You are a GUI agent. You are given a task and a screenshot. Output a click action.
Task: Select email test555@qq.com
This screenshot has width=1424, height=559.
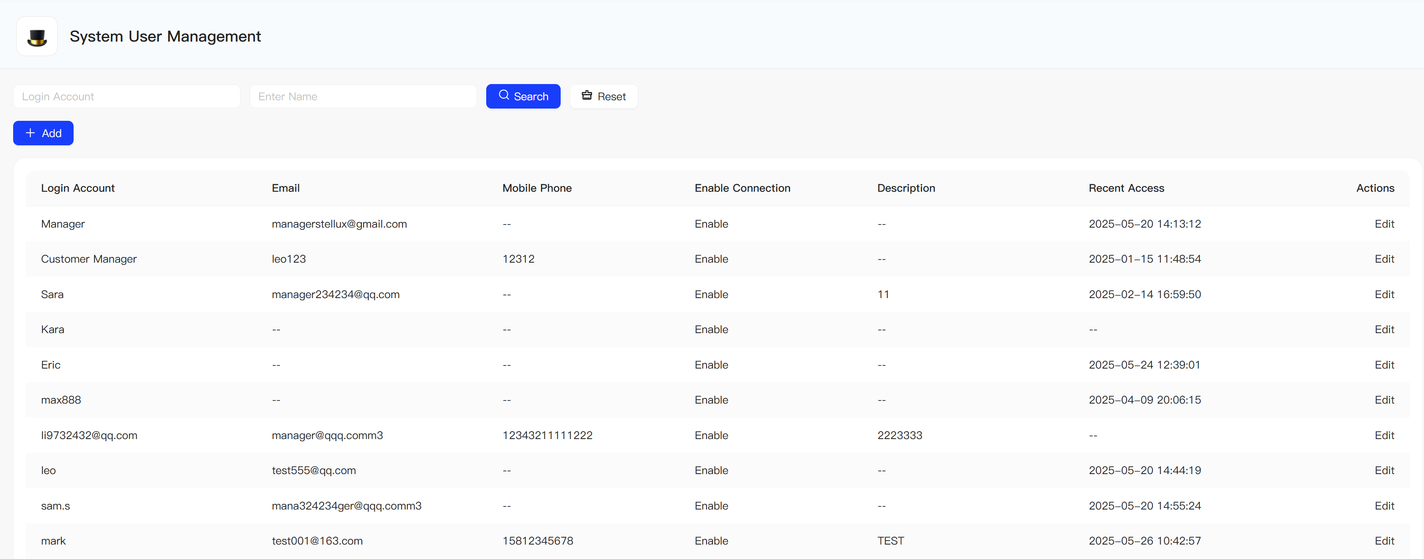pos(314,470)
